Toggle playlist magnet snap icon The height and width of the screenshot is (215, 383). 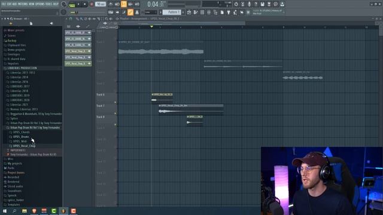(71, 19)
